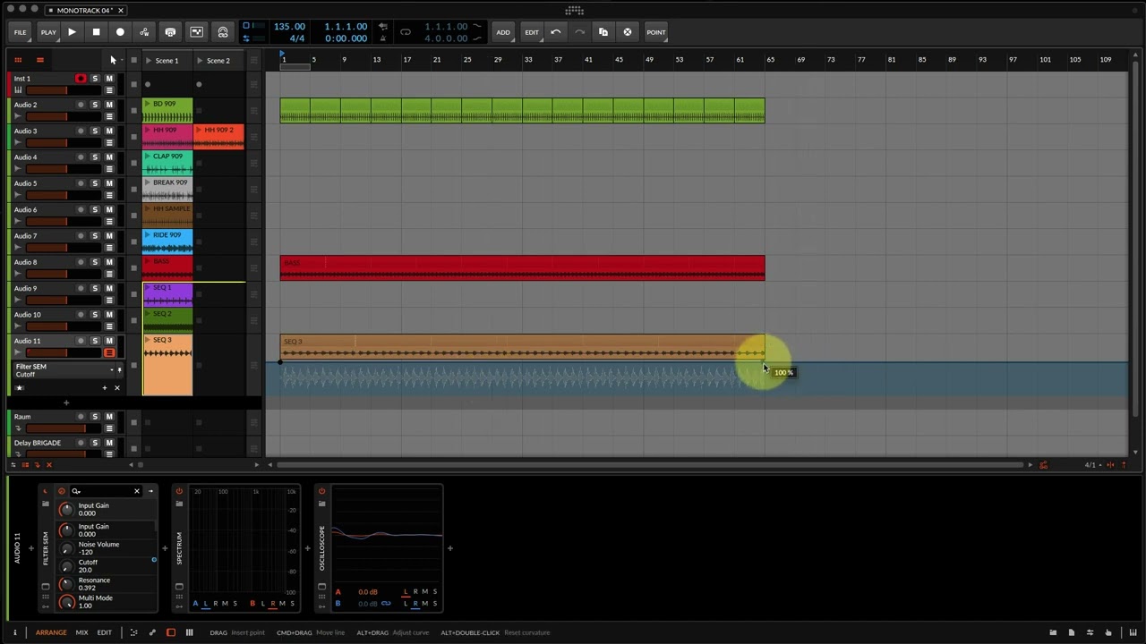Click the tempo value 135.00
Image resolution: width=1146 pixels, height=644 pixels.
[289, 27]
